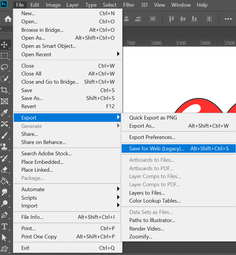Click Align Top Edges in options bar
This screenshot has width=236, height=255.
pyautogui.click(x=171, y=19)
